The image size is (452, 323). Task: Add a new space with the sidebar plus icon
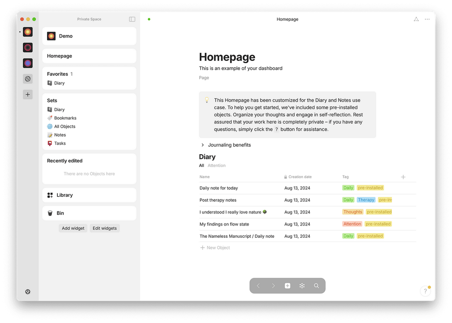(28, 94)
